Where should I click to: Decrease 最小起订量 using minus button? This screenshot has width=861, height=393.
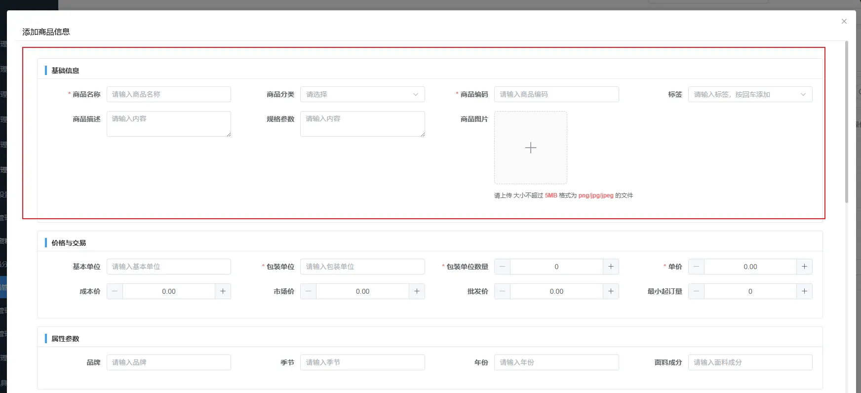696,291
